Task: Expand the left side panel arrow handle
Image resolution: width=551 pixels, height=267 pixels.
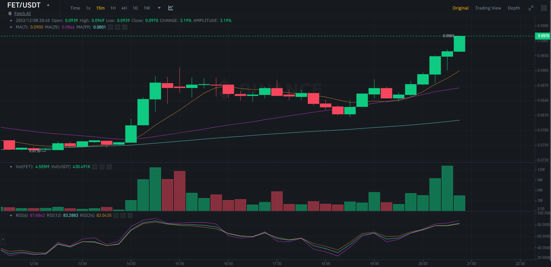Action: [x=3, y=239]
